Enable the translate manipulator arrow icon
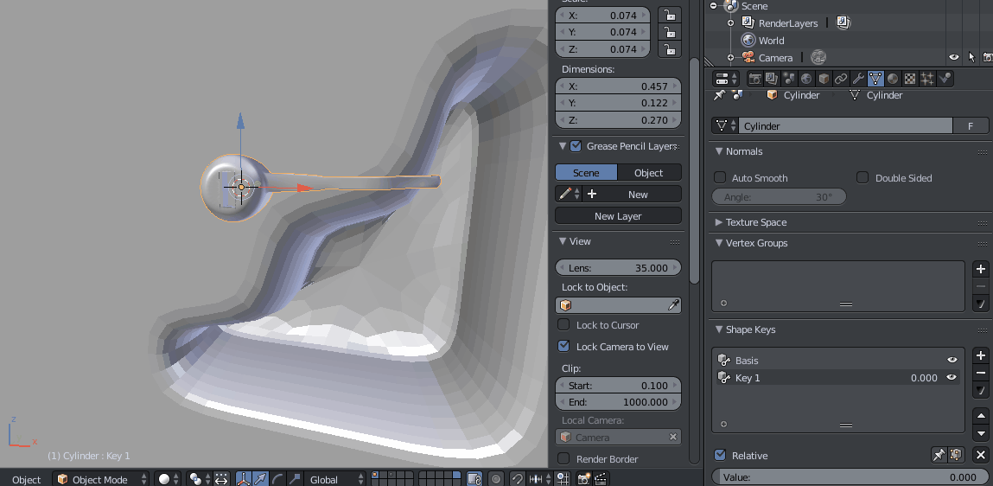Viewport: 993px width, 486px height. [260, 479]
